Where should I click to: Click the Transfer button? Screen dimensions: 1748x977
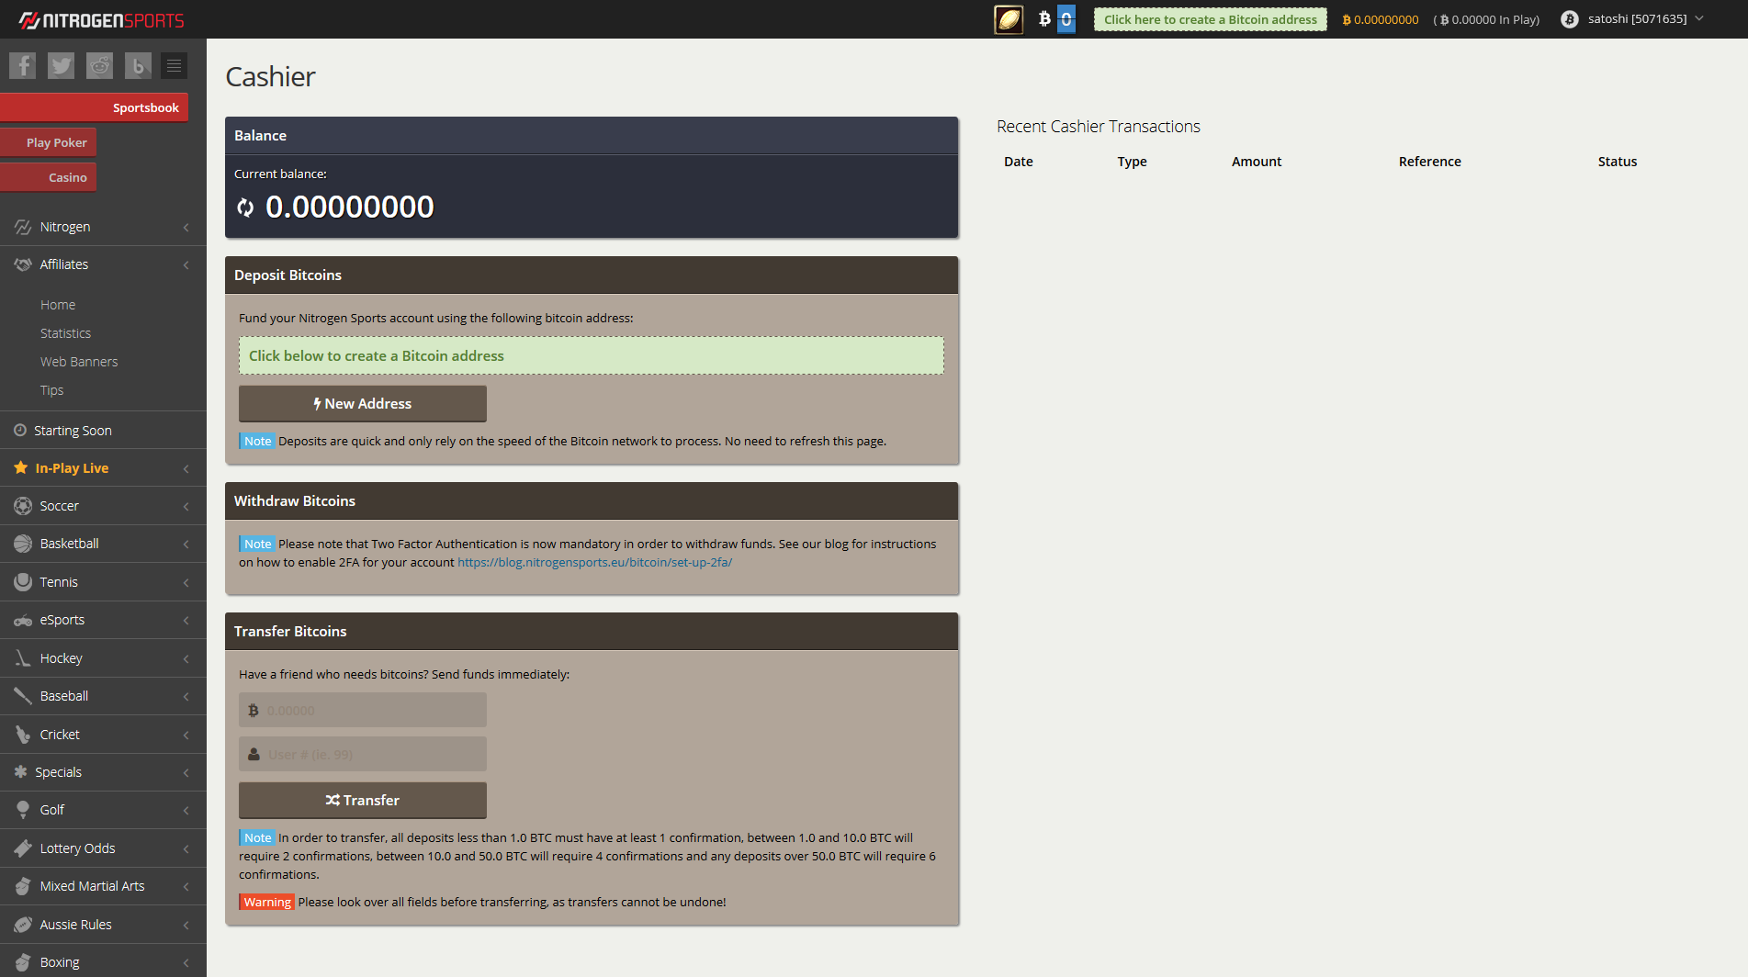tap(363, 801)
